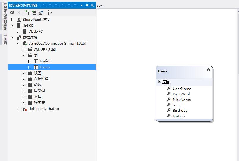This screenshot has width=239, height=161.
Task: Expand the Users table columns
Action: pos(29,67)
